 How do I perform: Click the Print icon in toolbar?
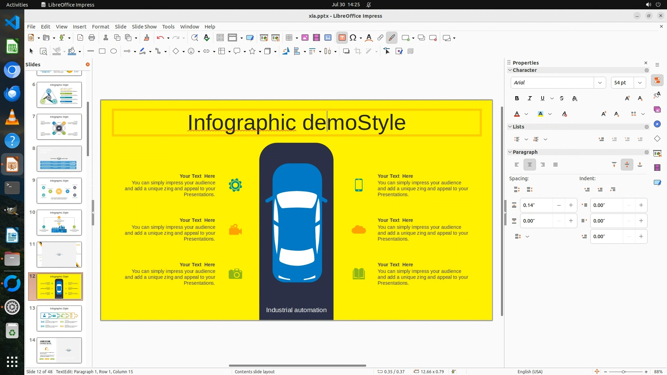92,38
